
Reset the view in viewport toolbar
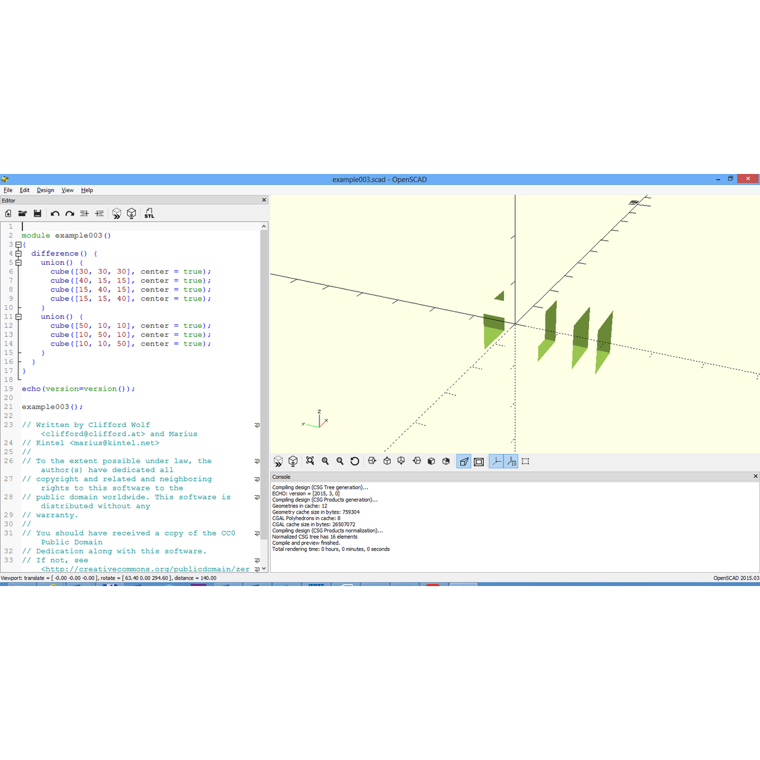coord(355,461)
